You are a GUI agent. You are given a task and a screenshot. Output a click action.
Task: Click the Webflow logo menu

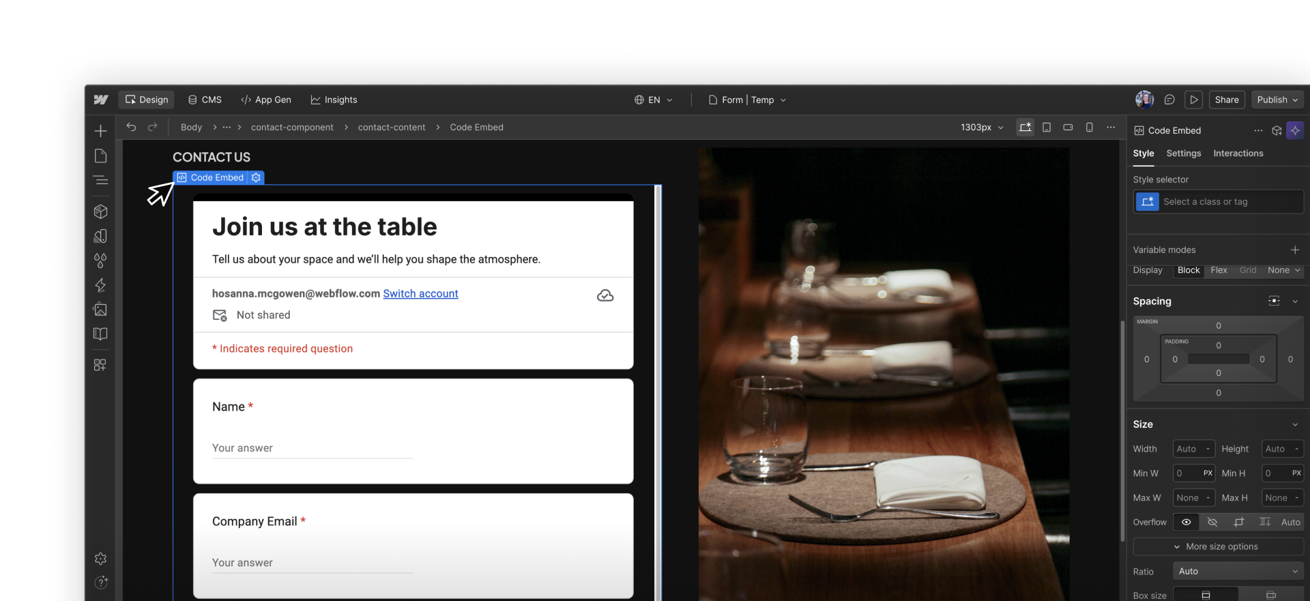101,100
